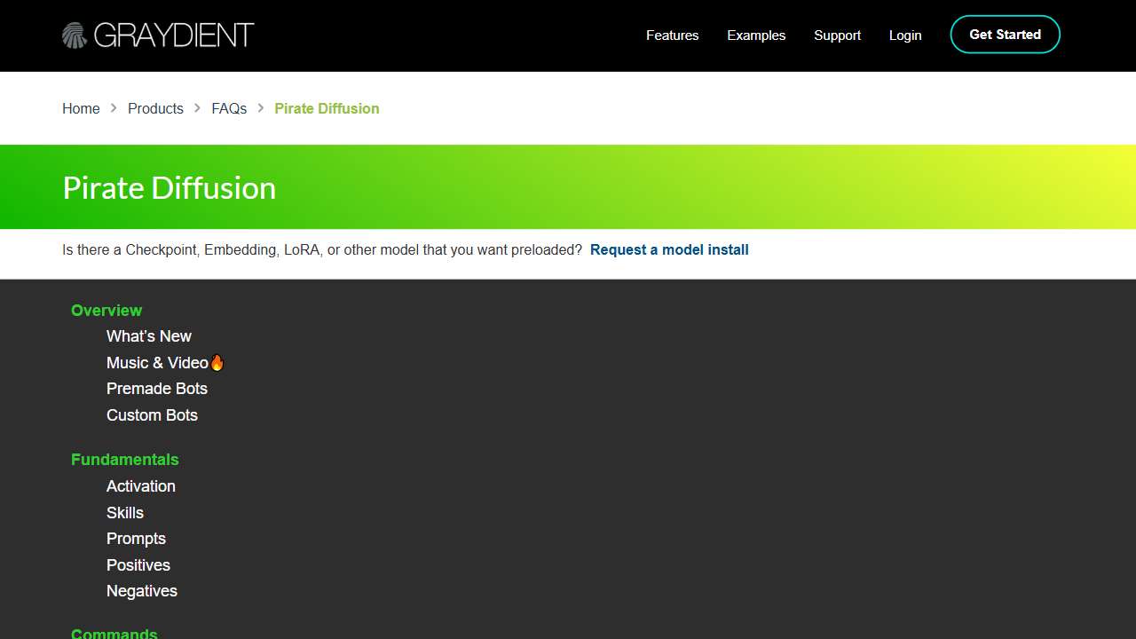The image size is (1136, 639).
Task: Click the Graydient logo in header
Action: pos(158,35)
